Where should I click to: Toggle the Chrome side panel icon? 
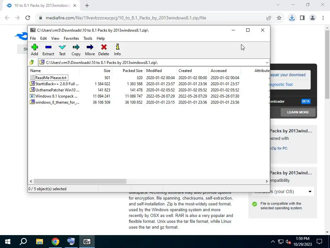pos(302,18)
